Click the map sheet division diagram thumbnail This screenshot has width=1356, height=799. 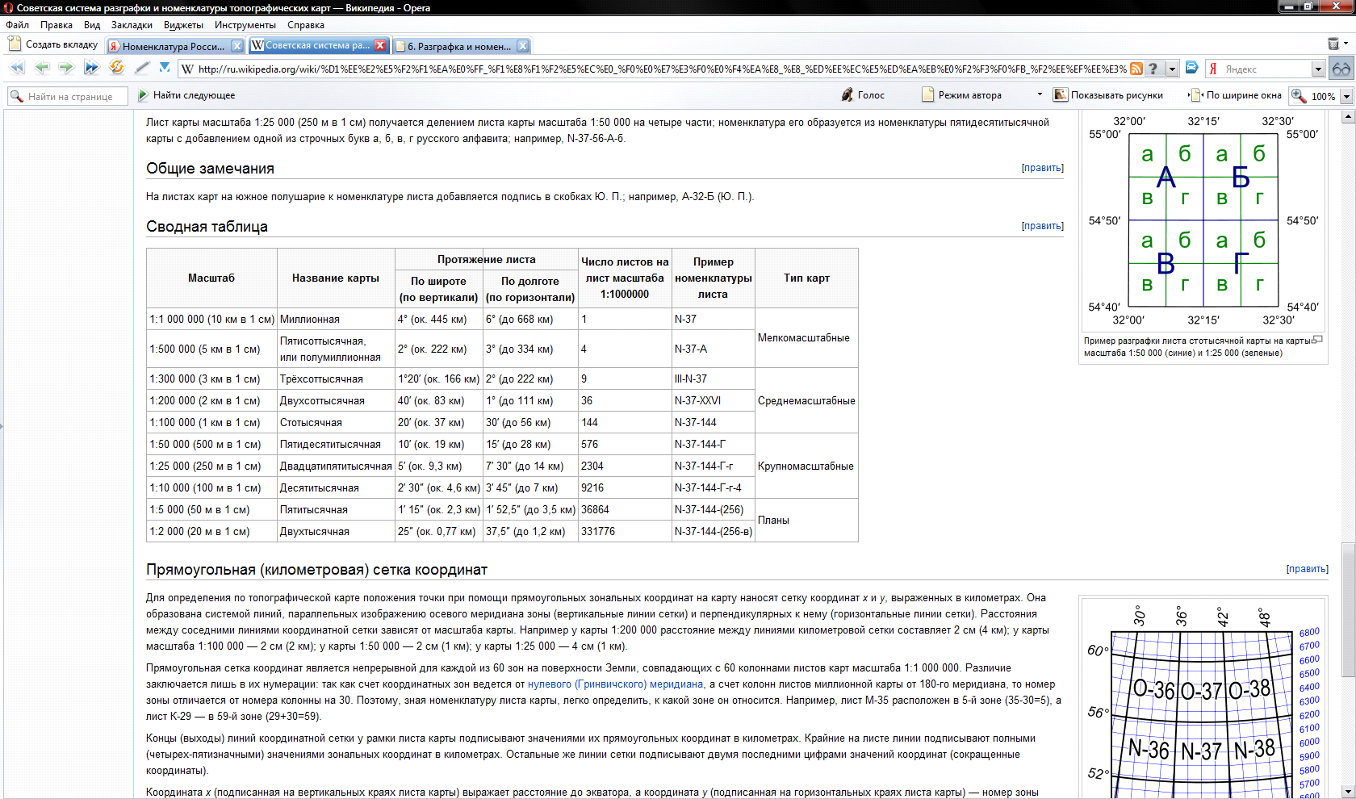pyautogui.click(x=1203, y=220)
